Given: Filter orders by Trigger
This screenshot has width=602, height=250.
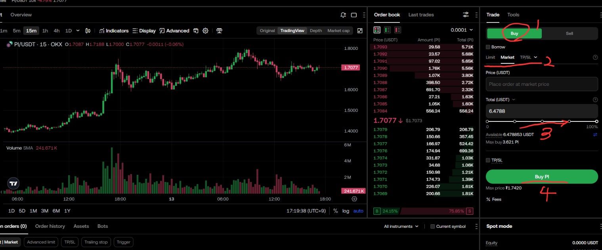Looking at the screenshot, I should (124, 242).
